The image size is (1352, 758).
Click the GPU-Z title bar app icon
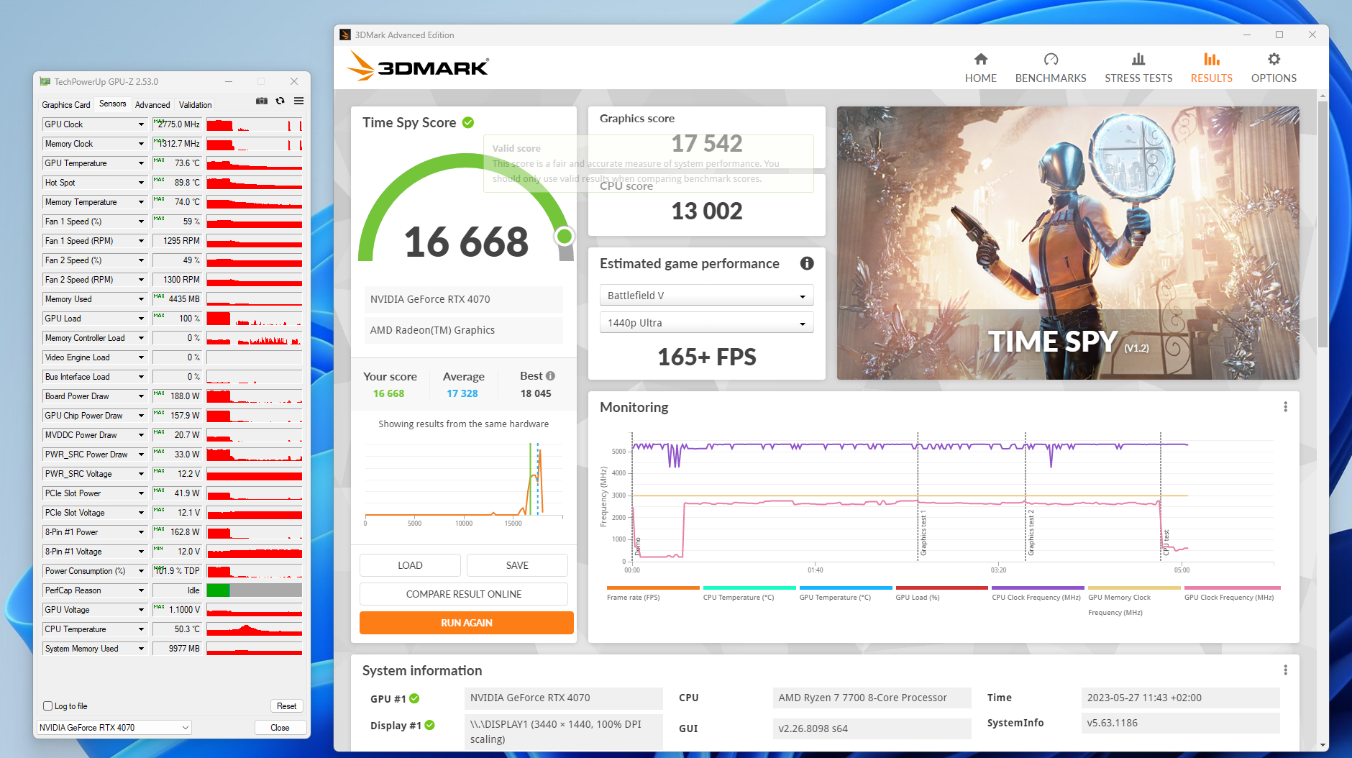[45, 82]
